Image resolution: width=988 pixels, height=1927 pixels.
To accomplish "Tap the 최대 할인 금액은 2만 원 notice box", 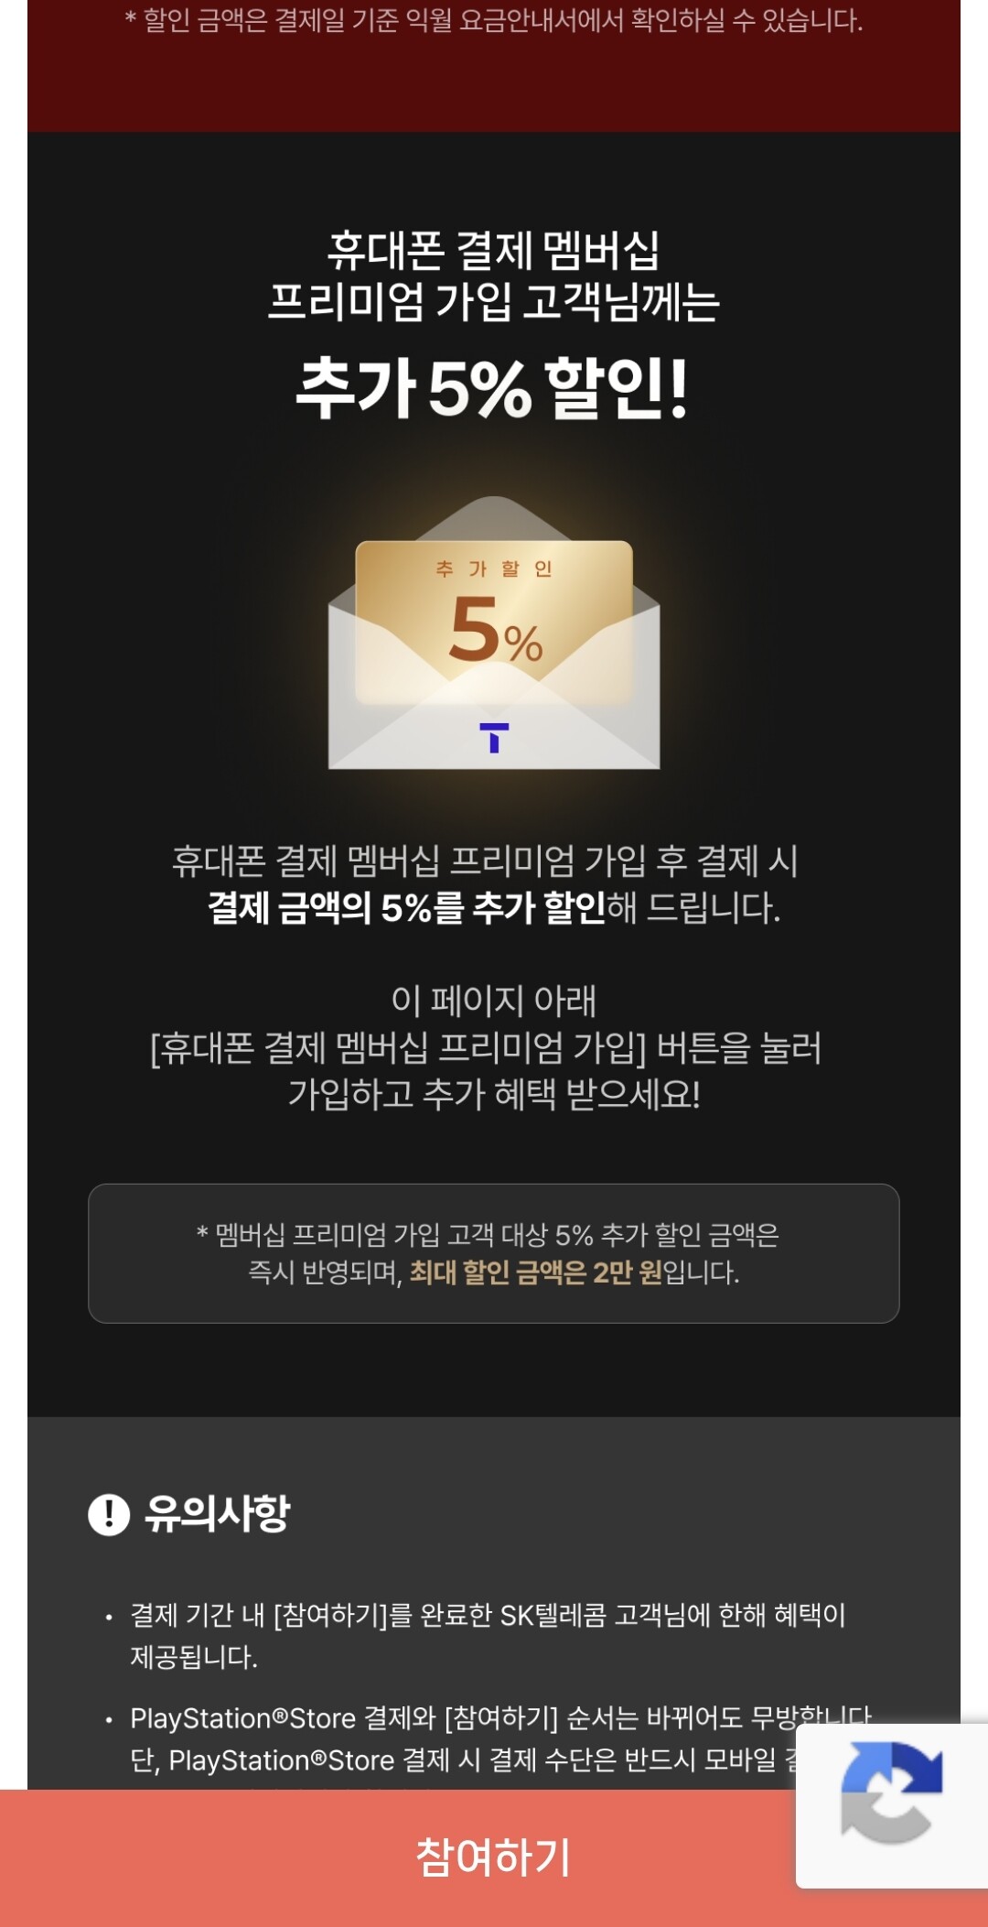I will click(x=494, y=1253).
